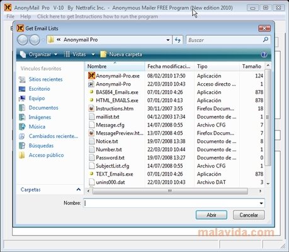Open the help question mark icon
The width and height of the screenshot is (289, 252).
(264, 55)
